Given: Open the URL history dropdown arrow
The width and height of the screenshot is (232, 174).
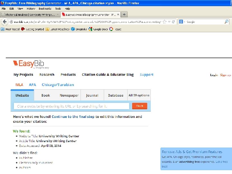Looking at the screenshot, I should (x=169, y=22).
